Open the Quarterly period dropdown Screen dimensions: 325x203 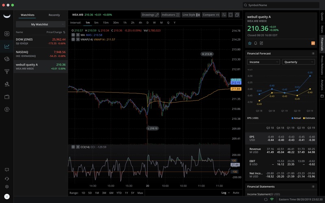coord(298,62)
